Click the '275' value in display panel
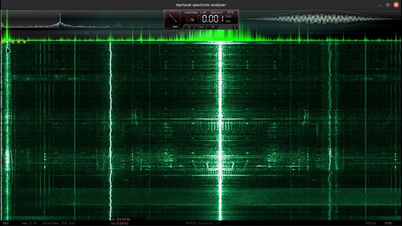 [x=231, y=13]
